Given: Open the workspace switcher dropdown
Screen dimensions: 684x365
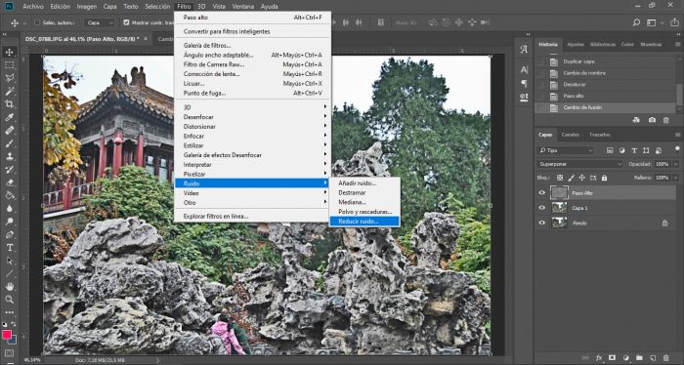Looking at the screenshot, I should tap(655, 22).
